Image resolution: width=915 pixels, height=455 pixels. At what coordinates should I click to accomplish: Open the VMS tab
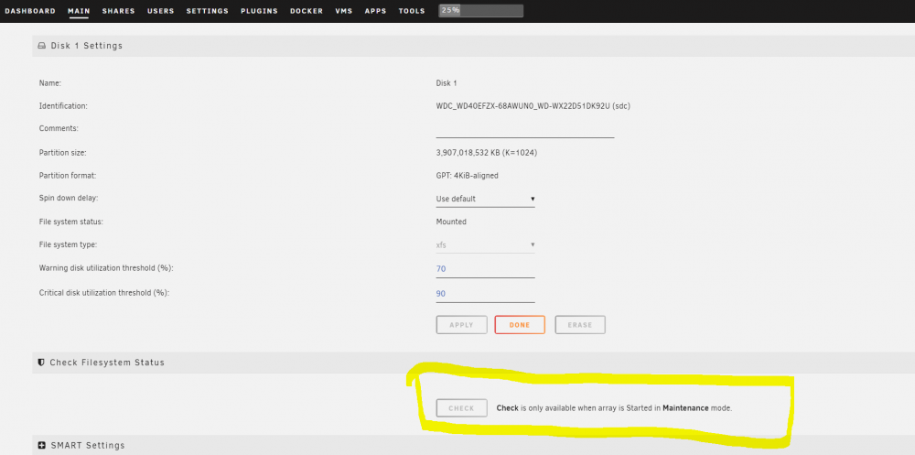344,11
